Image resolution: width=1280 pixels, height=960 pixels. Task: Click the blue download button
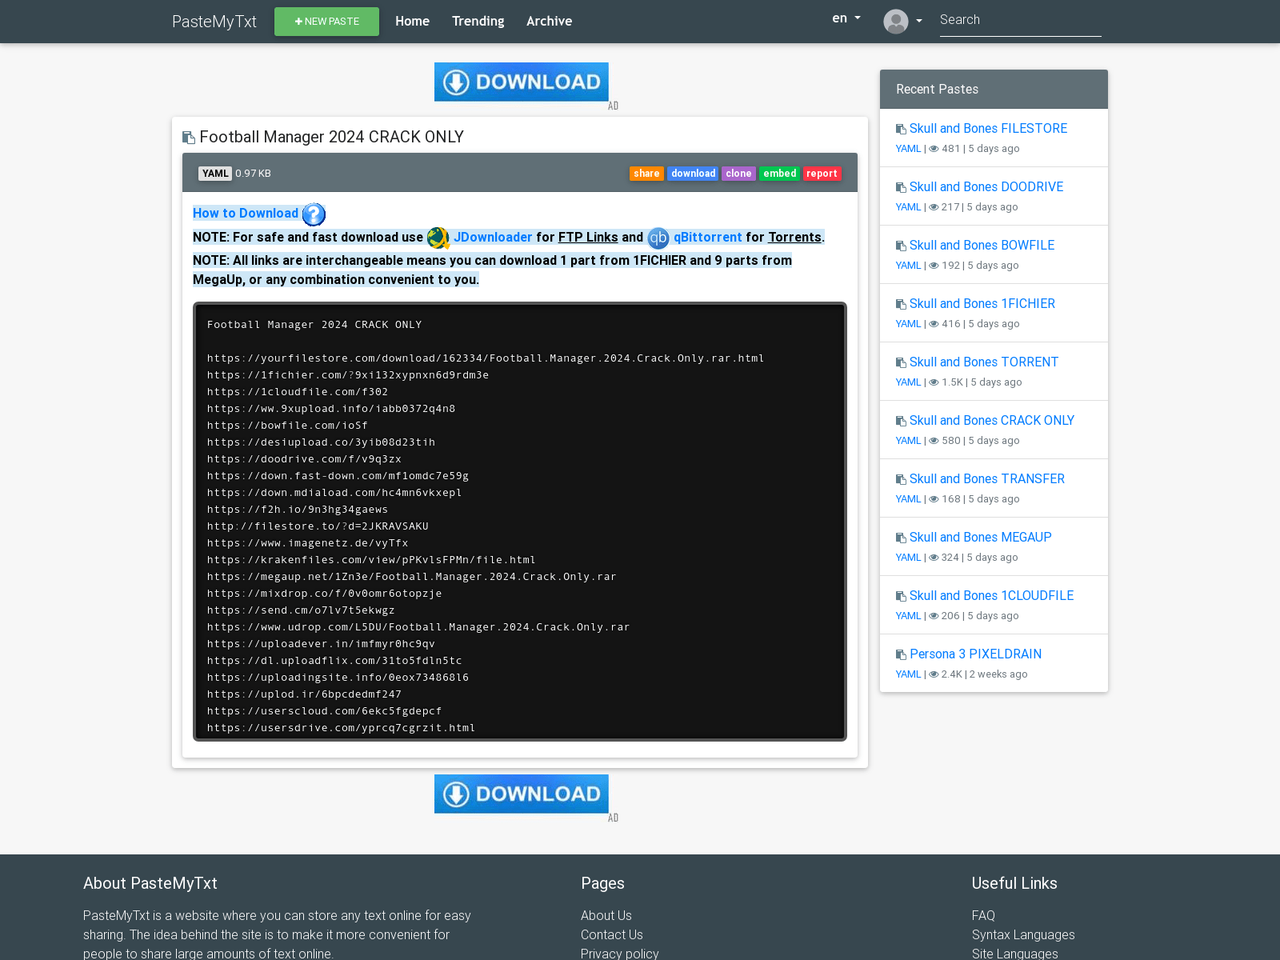tap(693, 174)
